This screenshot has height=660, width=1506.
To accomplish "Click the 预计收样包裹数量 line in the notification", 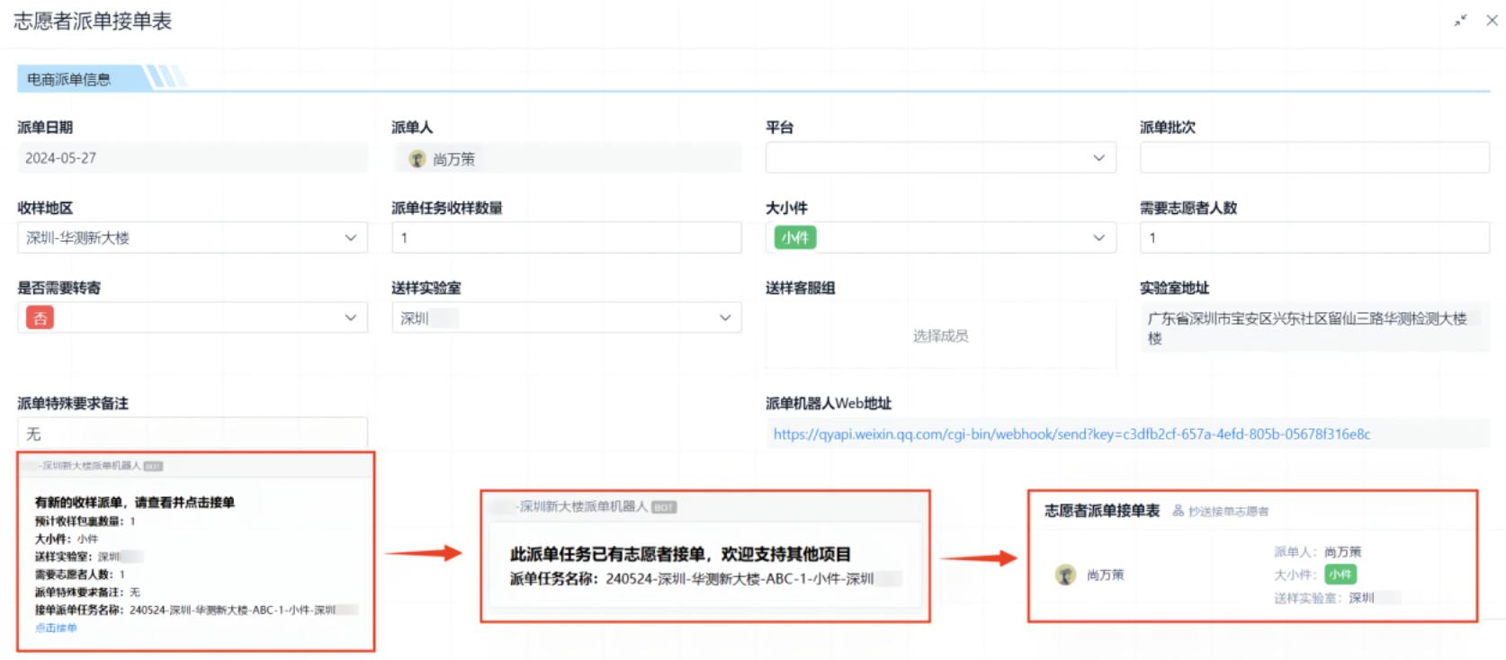I will pyautogui.click(x=85, y=521).
